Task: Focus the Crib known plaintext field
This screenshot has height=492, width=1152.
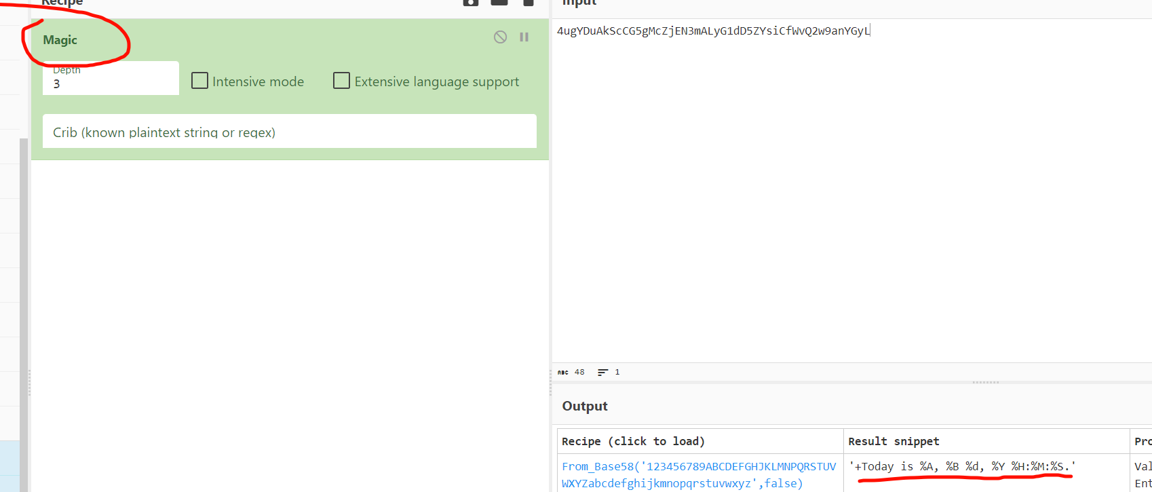Action: point(290,132)
